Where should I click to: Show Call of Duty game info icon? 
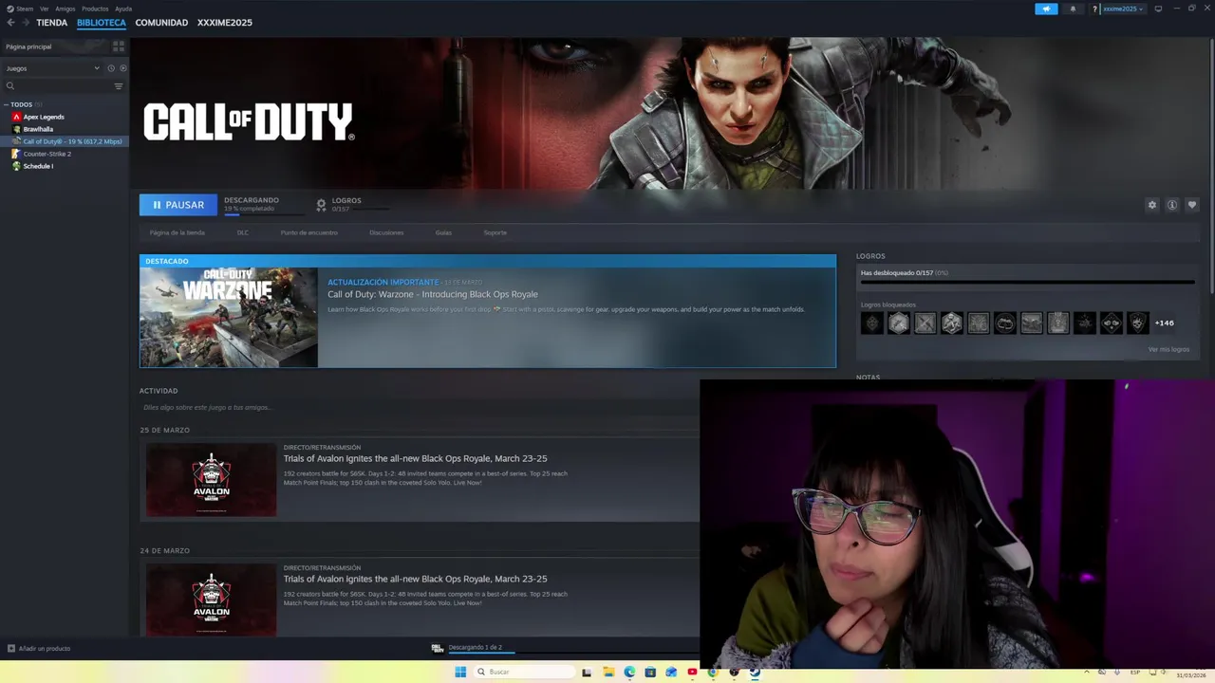pyautogui.click(x=1172, y=205)
